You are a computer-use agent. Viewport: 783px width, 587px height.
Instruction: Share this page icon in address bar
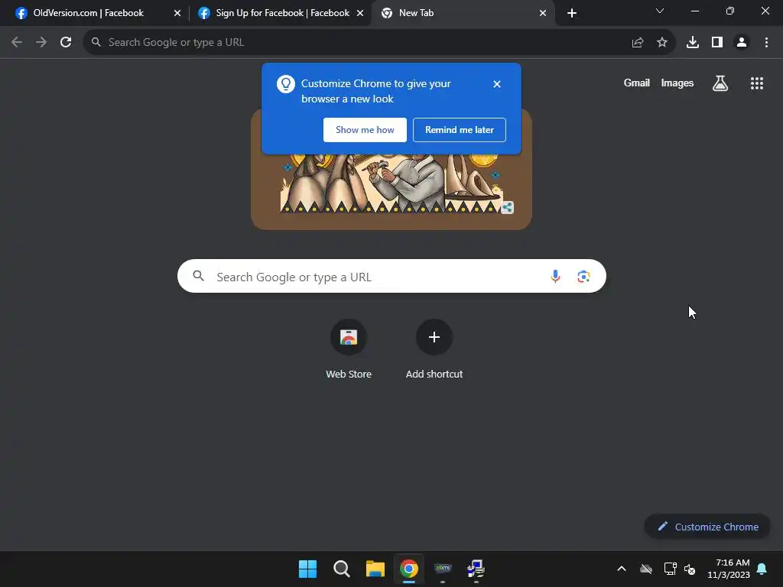[x=638, y=43]
